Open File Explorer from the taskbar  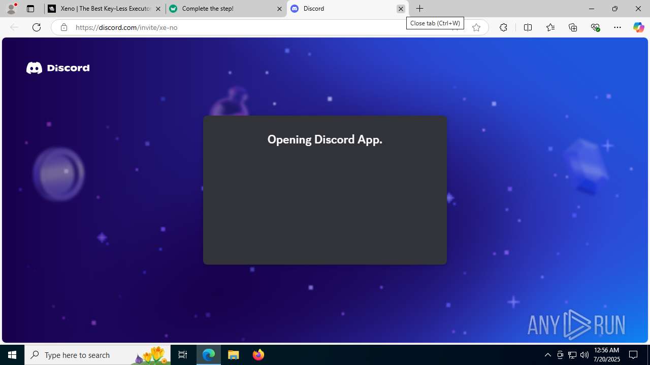[234, 355]
